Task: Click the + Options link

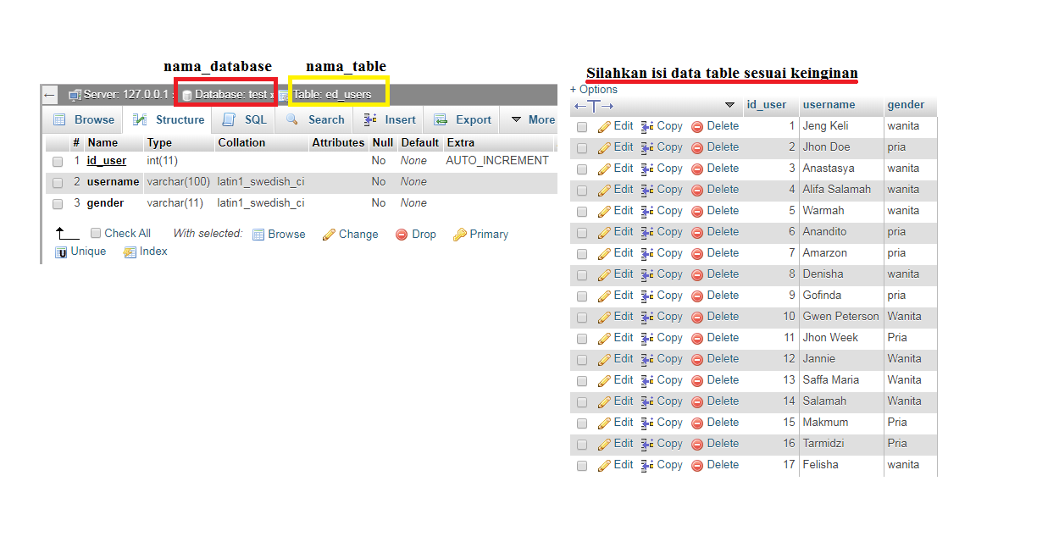Action: click(594, 89)
